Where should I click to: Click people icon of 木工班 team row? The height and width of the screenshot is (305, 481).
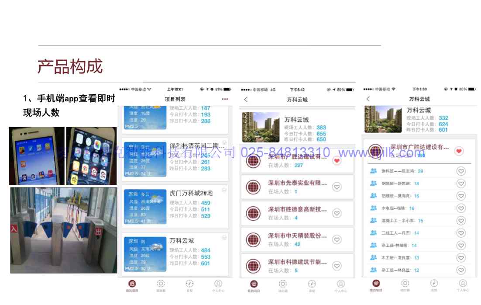pos(373,257)
